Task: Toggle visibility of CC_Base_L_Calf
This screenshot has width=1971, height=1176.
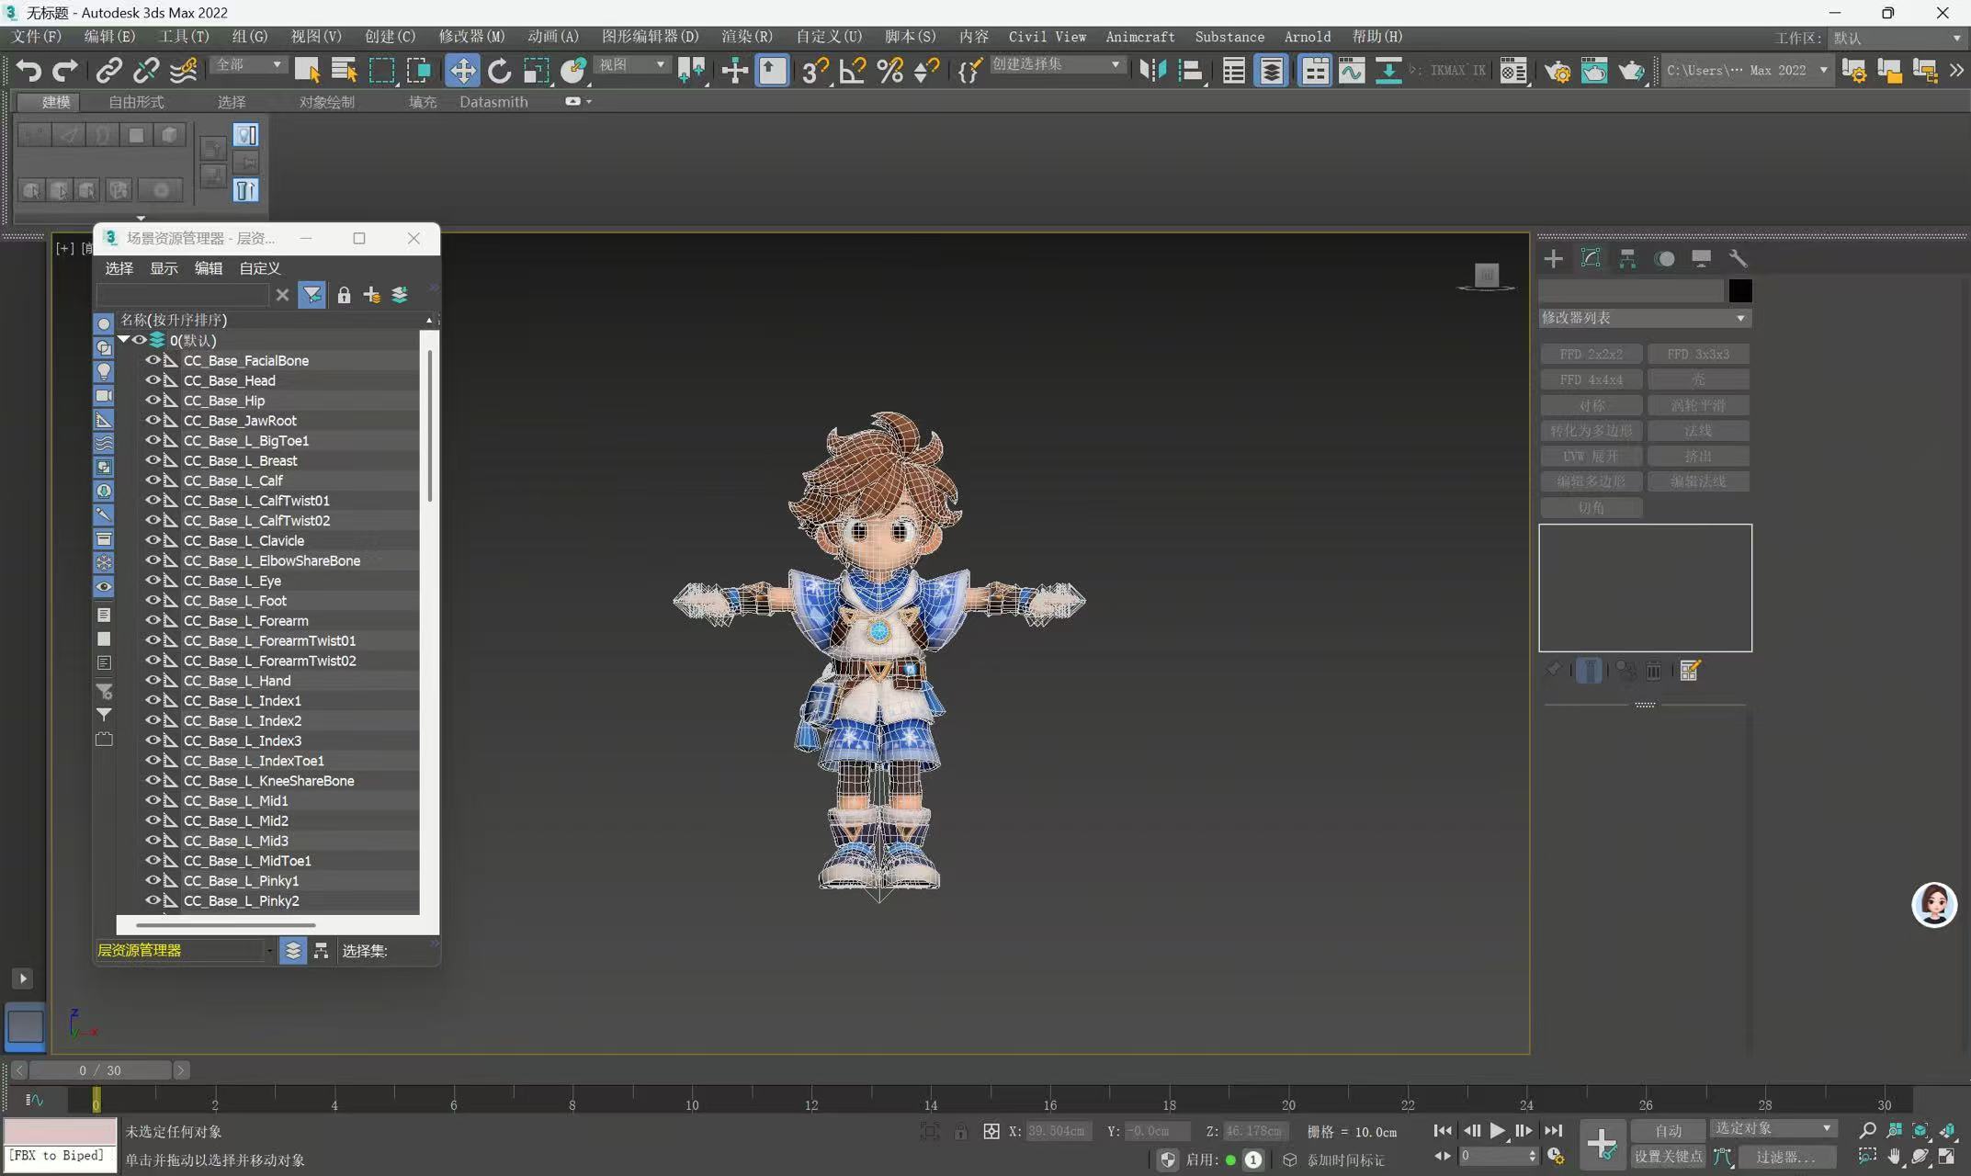Action: 153,481
